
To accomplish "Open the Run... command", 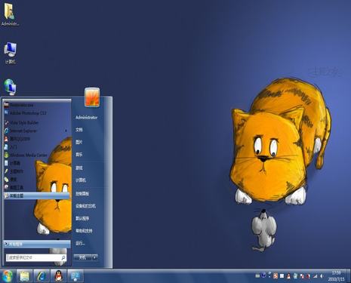I will click(x=80, y=243).
